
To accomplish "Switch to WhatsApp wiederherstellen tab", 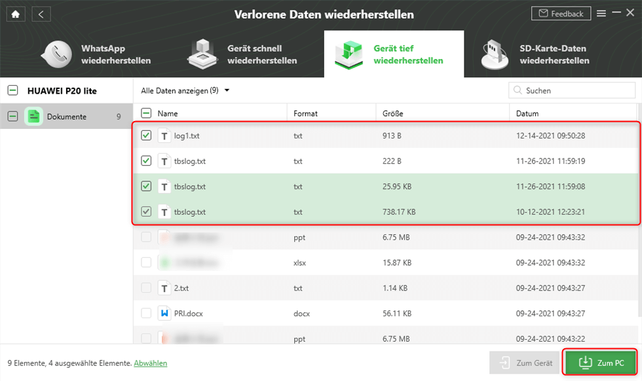I will 96,54.
